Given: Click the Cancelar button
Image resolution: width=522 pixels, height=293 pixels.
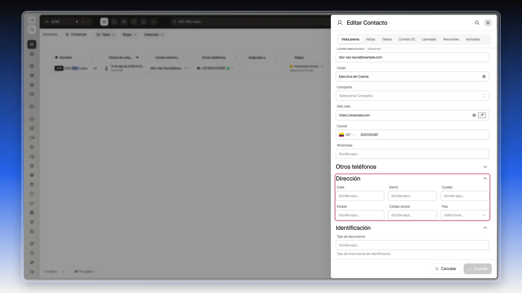Looking at the screenshot, I should click(x=445, y=269).
